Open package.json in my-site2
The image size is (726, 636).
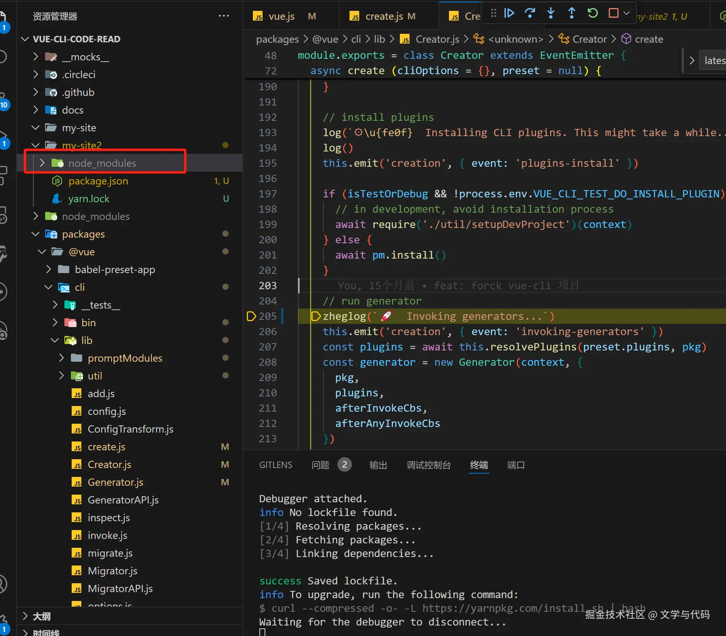click(x=98, y=181)
